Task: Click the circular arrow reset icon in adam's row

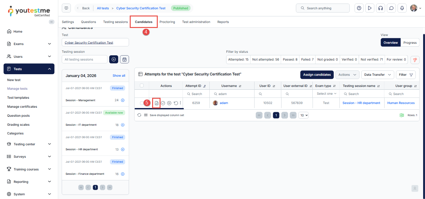Action: [x=175, y=103]
